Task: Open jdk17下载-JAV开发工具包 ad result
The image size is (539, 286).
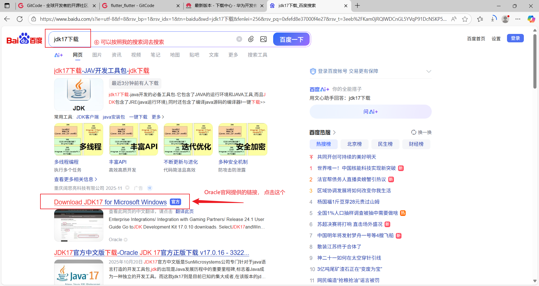Action: pos(102,71)
